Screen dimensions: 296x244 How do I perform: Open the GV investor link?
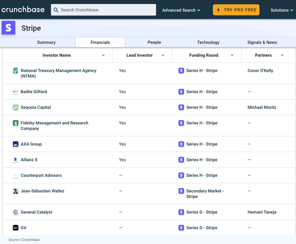point(23,228)
